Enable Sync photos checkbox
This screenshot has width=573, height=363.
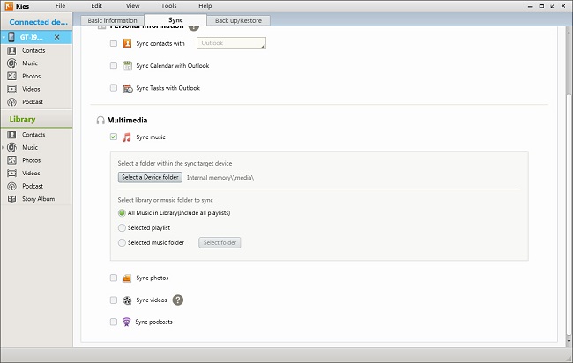tap(114, 278)
